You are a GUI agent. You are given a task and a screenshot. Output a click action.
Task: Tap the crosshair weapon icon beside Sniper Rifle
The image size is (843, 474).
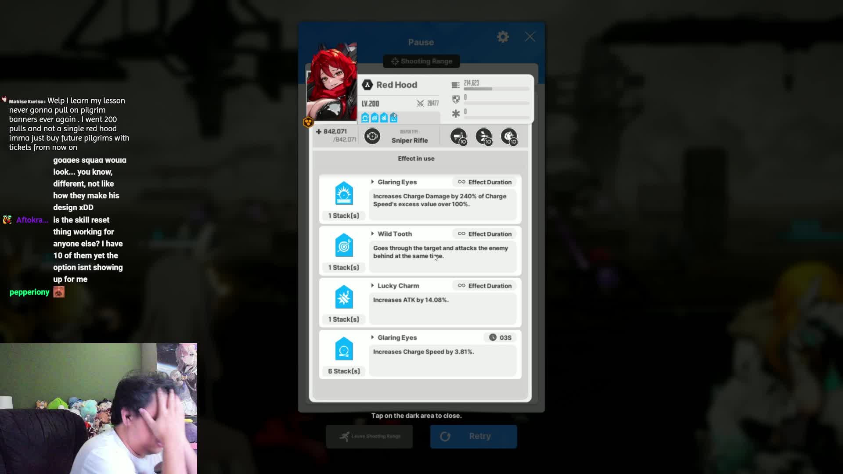click(x=372, y=136)
